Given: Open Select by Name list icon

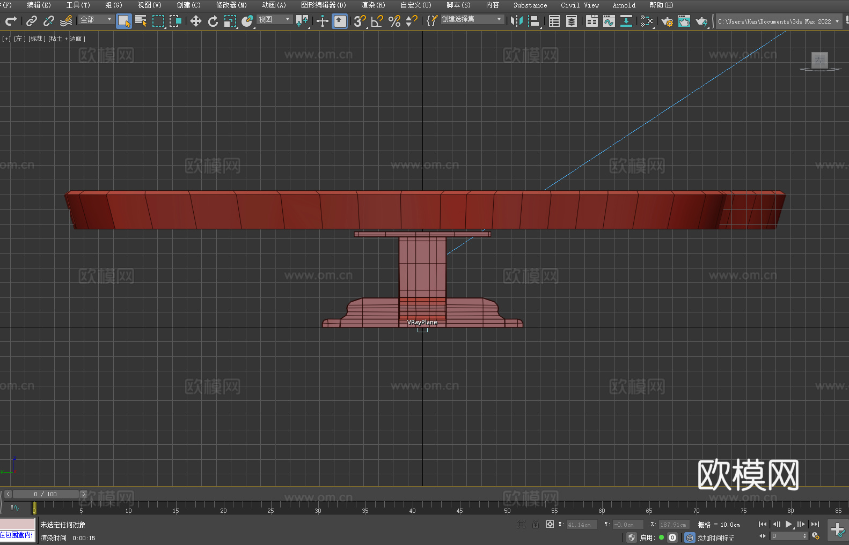Looking at the screenshot, I should pyautogui.click(x=141, y=21).
